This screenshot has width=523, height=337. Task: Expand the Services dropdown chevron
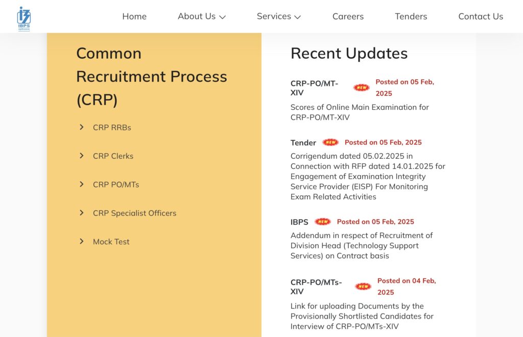(298, 17)
